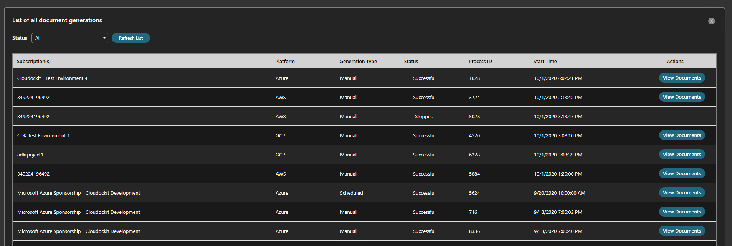Close the document generations dialog
Image resolution: width=732 pixels, height=246 pixels.
(x=711, y=21)
